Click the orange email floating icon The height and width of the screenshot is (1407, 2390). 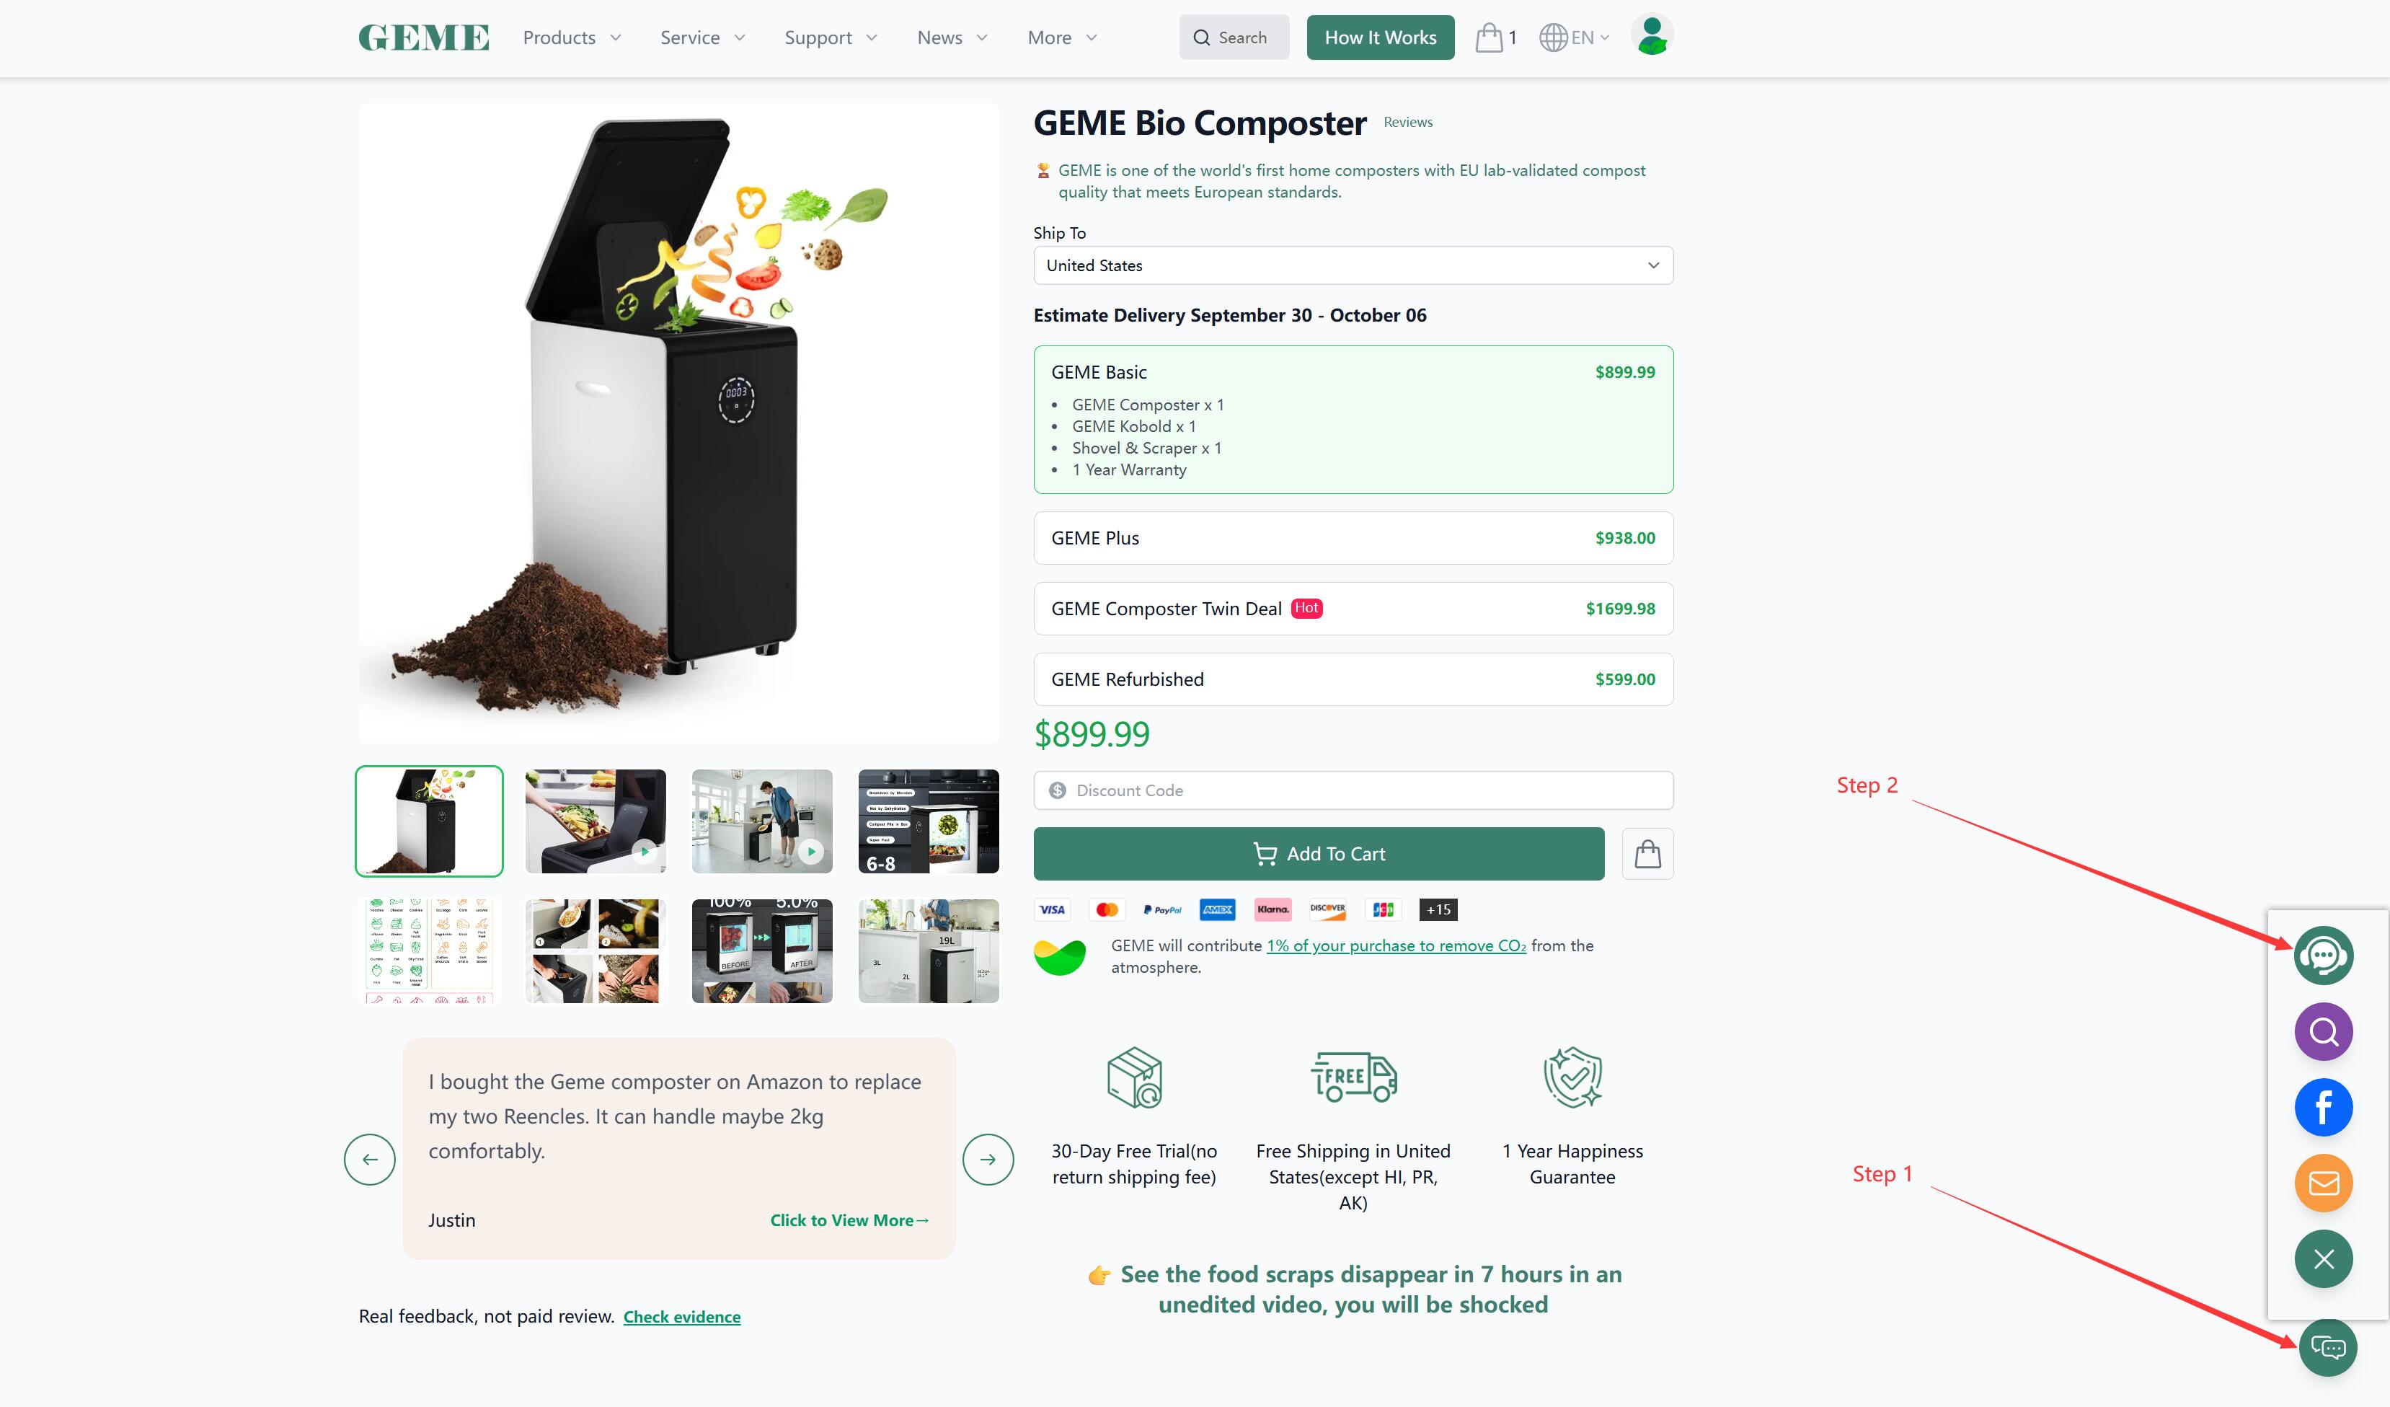point(2323,1183)
